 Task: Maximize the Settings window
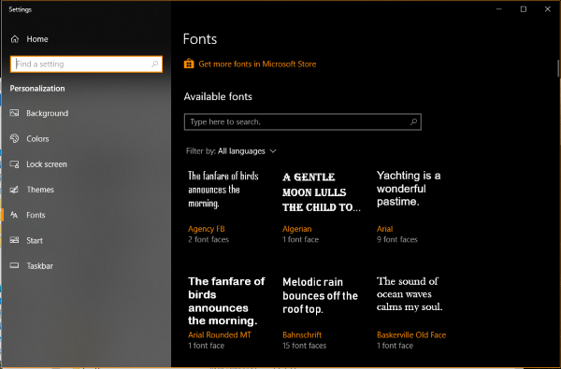click(x=524, y=9)
